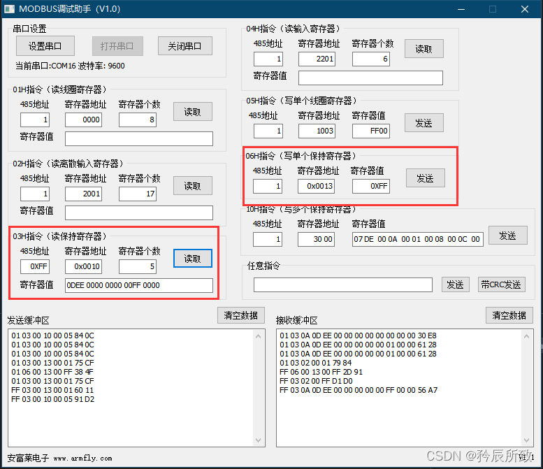
Task: Click the 03H value field with 0DEE 0000
Action: [139, 285]
